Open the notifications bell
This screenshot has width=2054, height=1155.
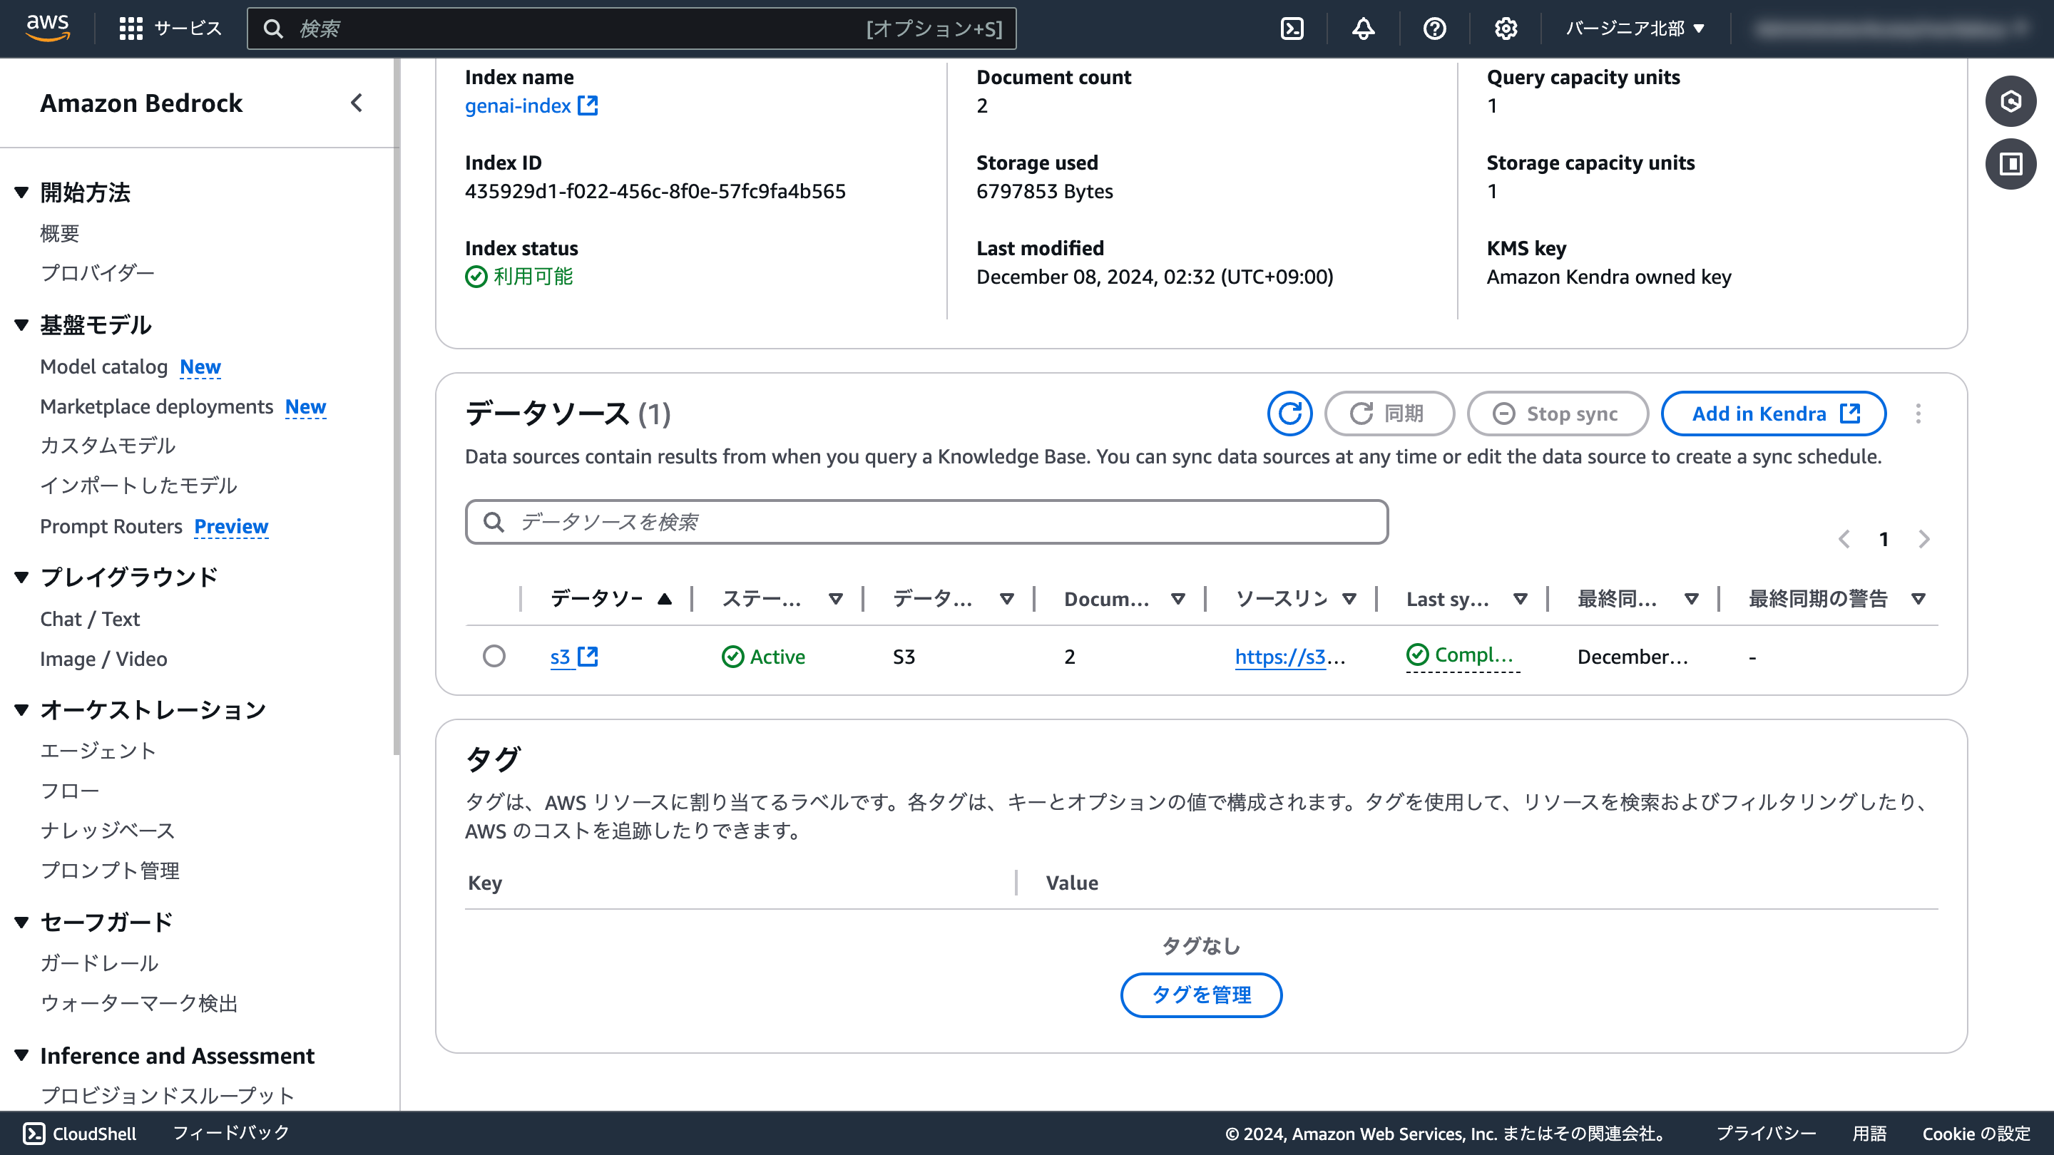(1363, 29)
